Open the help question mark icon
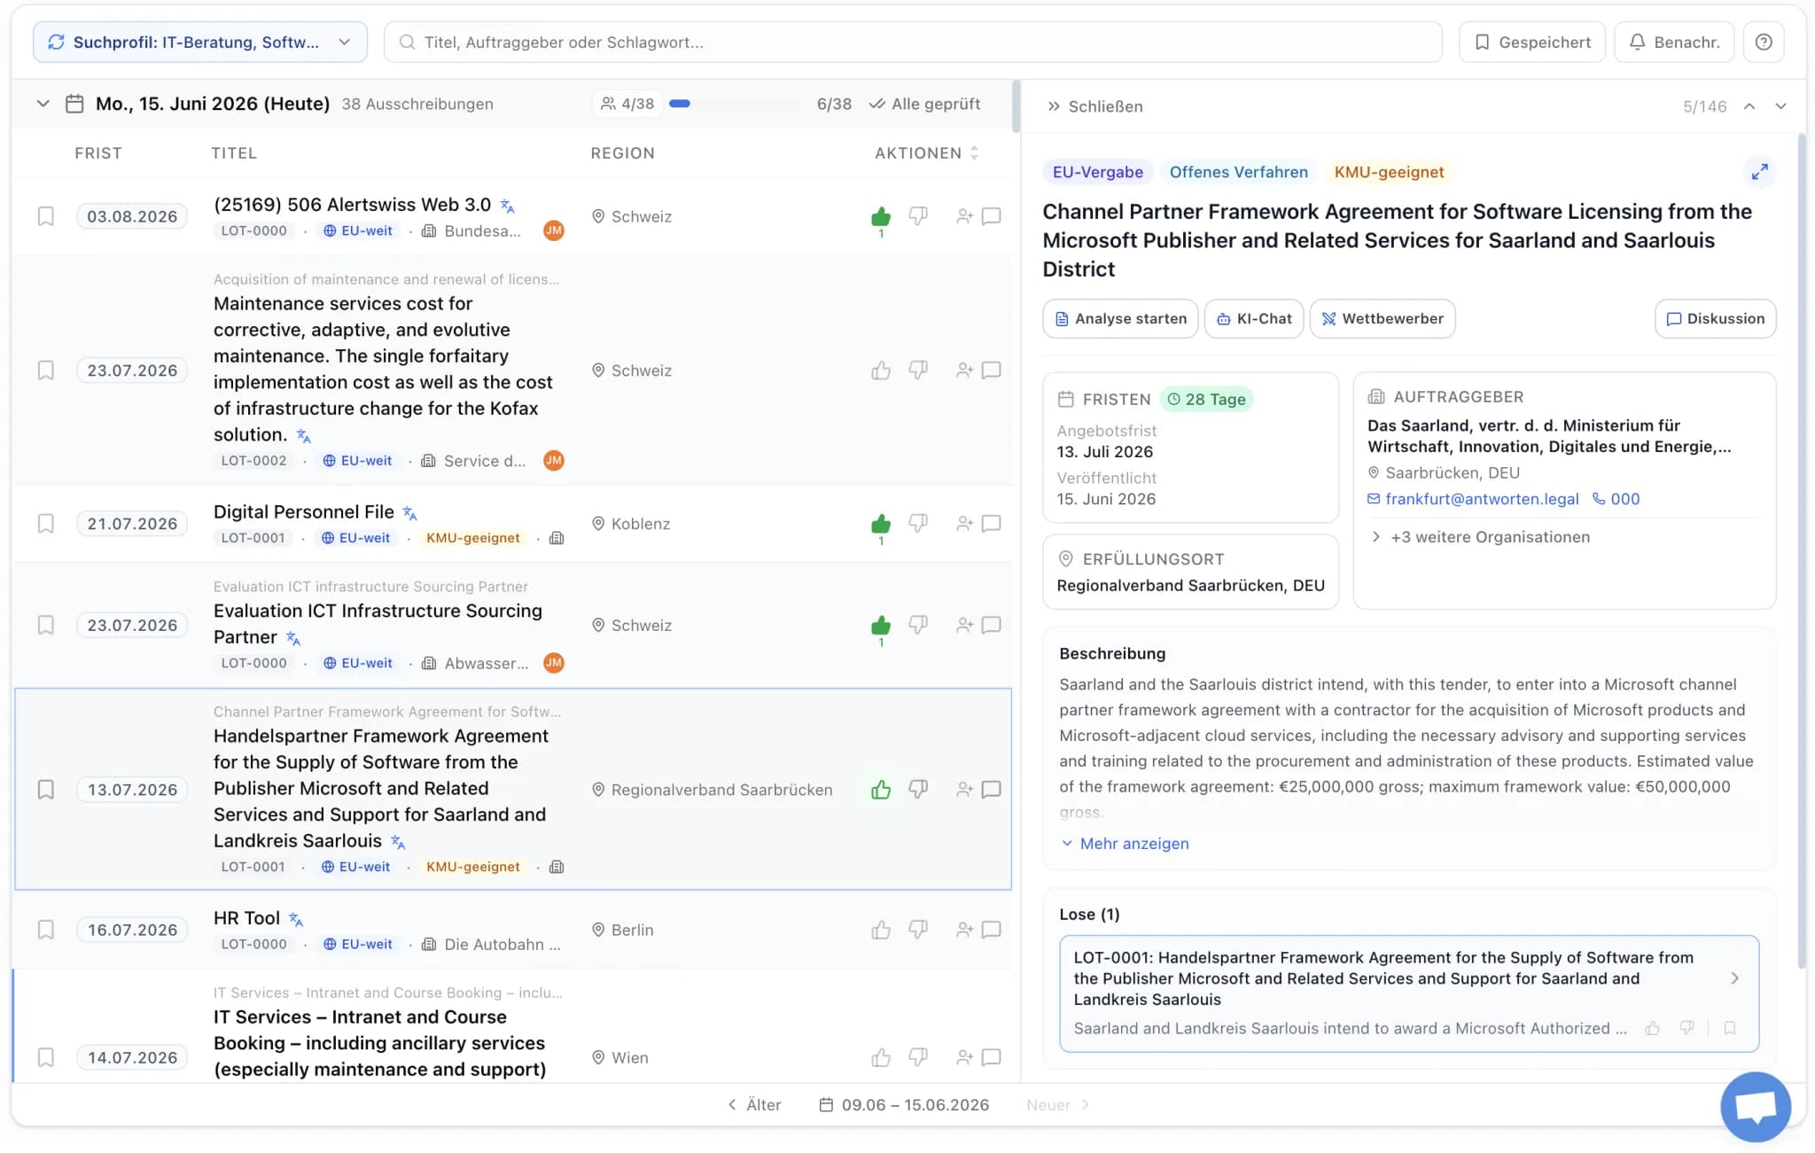1815x1153 pixels. point(1763,42)
